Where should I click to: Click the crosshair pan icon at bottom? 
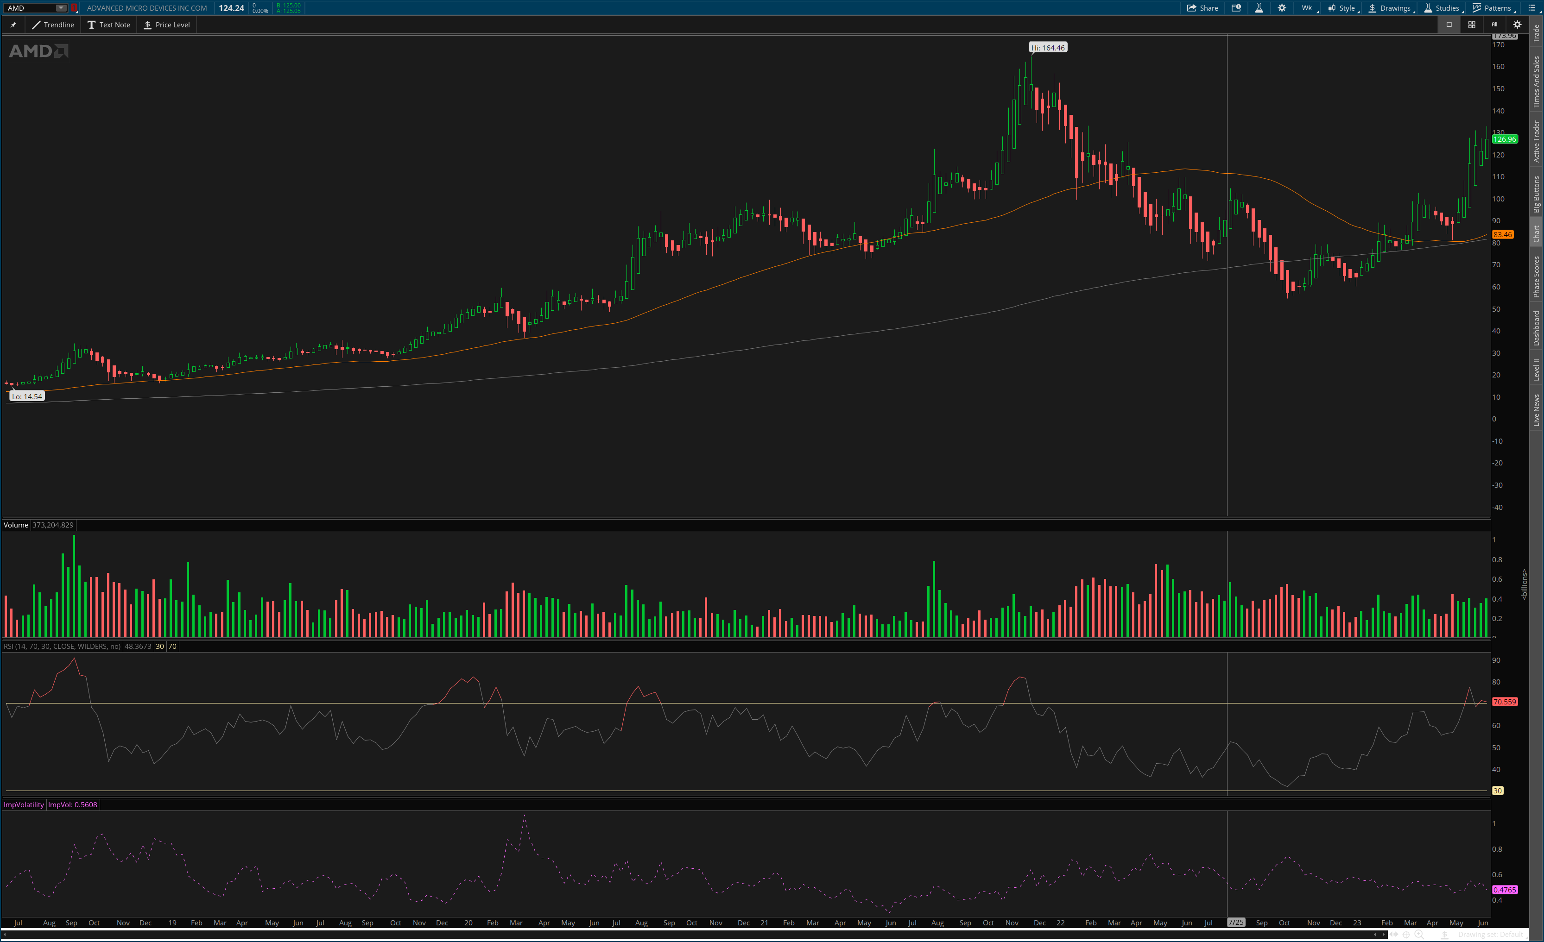pyautogui.click(x=1406, y=935)
